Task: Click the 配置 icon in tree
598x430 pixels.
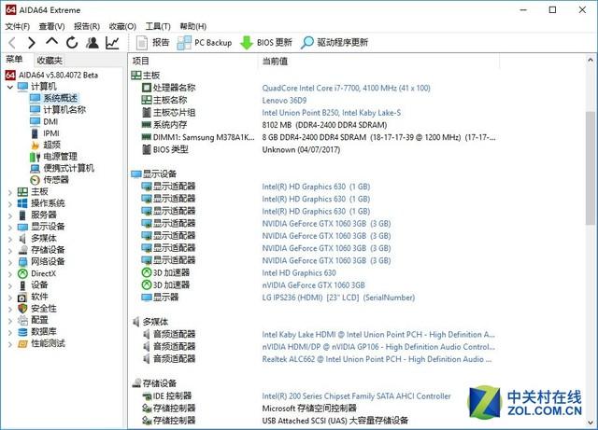Action: 22,320
